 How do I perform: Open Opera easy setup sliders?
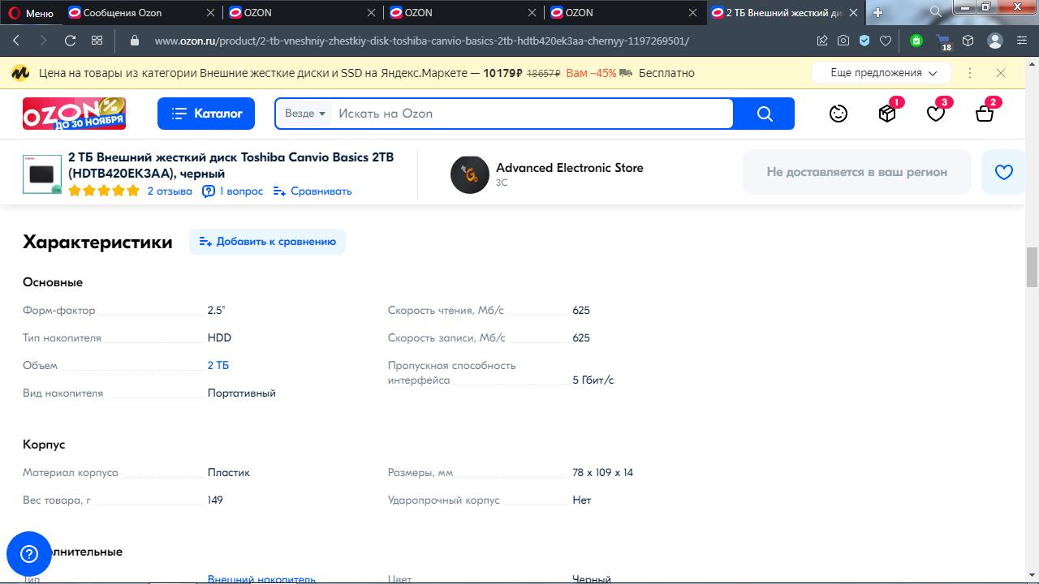pos(1020,41)
